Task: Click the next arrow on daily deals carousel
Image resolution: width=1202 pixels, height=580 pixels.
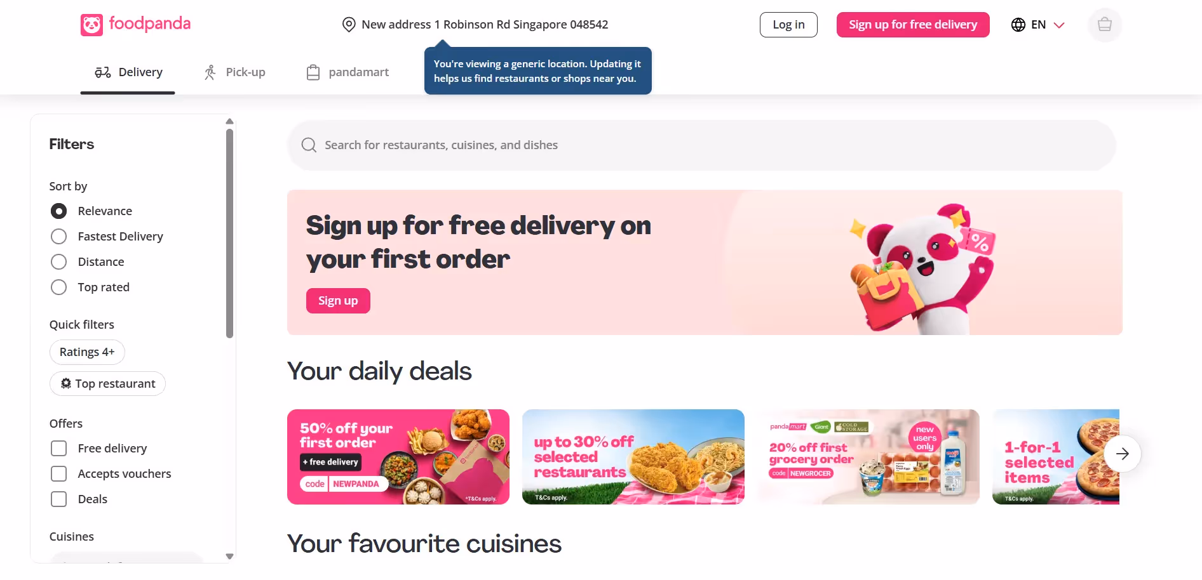Action: click(1123, 454)
